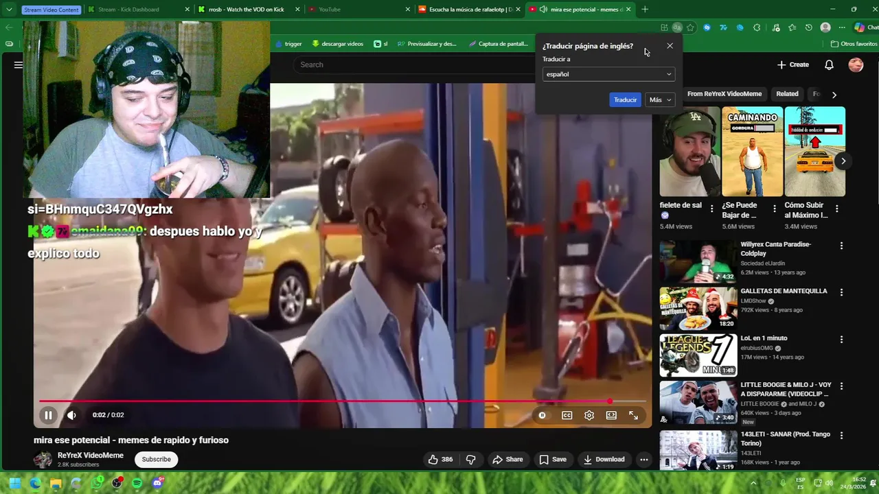Close the translate page popup
Viewport: 879px width, 494px height.
point(670,46)
